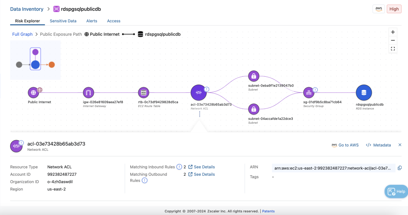Close the Network ACL details panel
The height and width of the screenshot is (215, 408).
point(400,145)
